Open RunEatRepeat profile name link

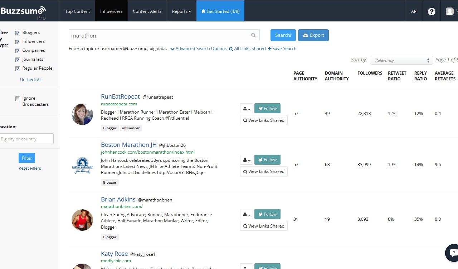(120, 96)
